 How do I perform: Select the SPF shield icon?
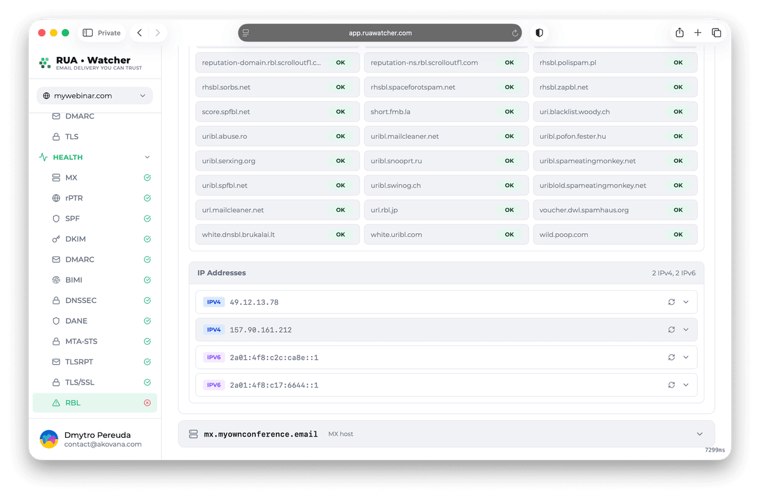click(56, 218)
